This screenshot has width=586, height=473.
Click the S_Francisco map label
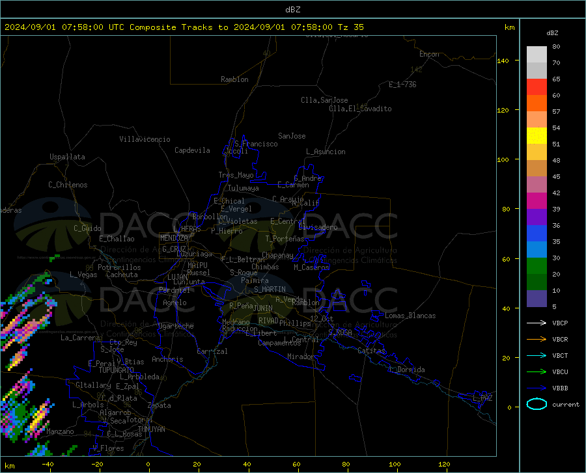coord(256,144)
